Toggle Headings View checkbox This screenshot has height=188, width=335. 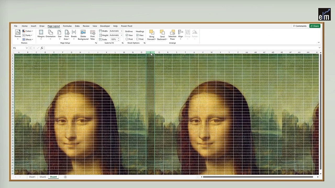[x=137, y=35]
